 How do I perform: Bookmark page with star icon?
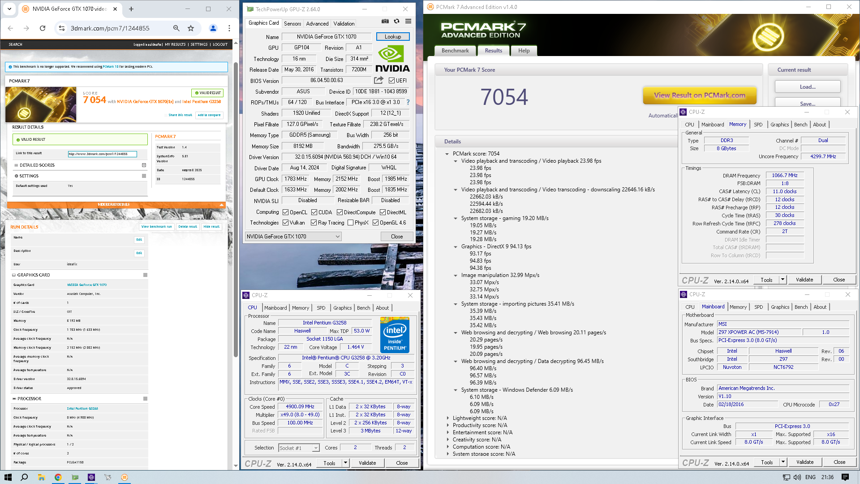[x=191, y=28]
